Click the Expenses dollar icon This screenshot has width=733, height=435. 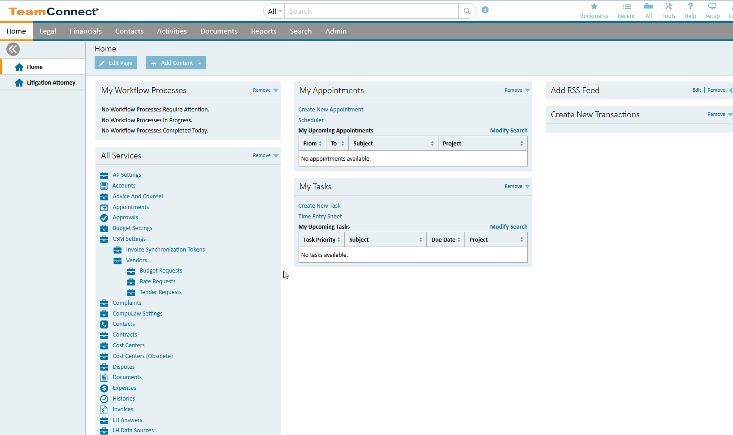point(104,388)
